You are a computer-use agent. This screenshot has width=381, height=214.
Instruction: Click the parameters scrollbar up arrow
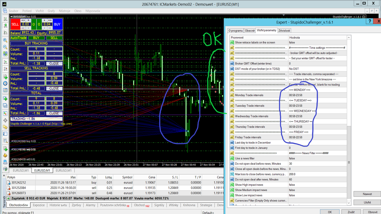click(x=349, y=37)
